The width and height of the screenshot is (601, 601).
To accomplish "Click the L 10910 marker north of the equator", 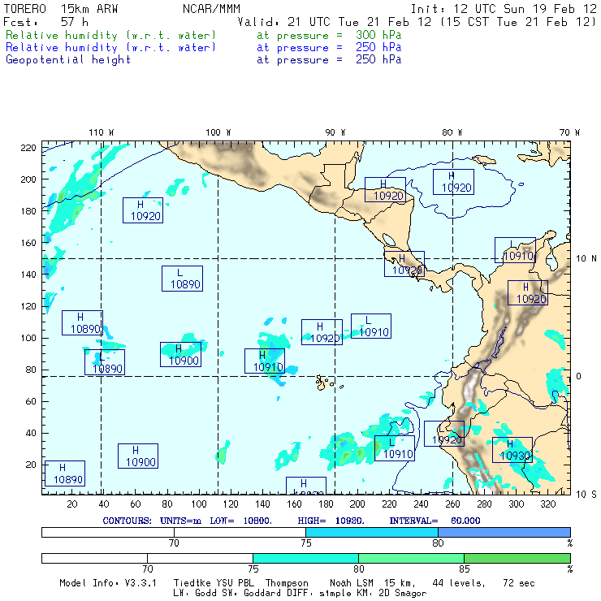I will [x=371, y=326].
